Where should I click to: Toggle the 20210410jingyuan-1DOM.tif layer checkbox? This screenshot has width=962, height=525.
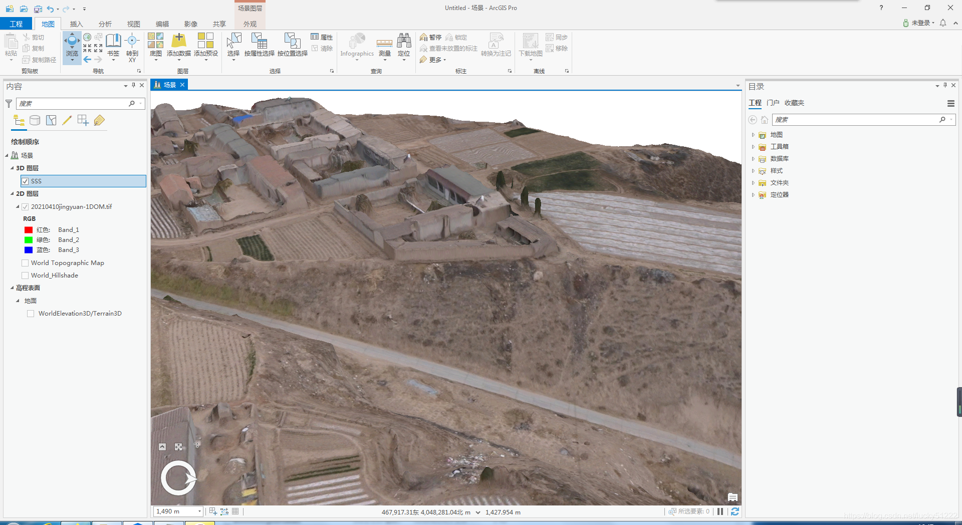(25, 207)
